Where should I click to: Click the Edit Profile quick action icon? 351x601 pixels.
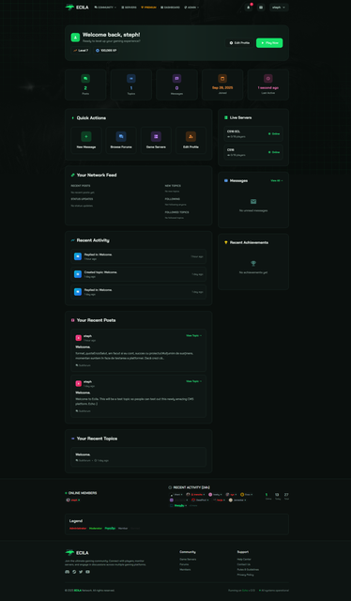click(191, 136)
